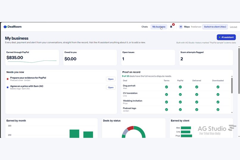Open the notifications bell

tap(171, 27)
